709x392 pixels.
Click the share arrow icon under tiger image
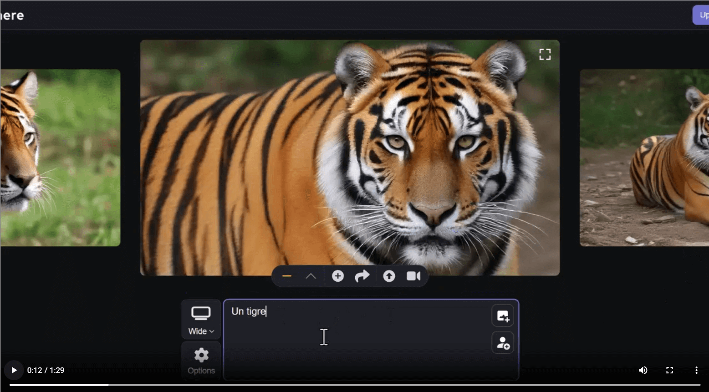tap(362, 276)
